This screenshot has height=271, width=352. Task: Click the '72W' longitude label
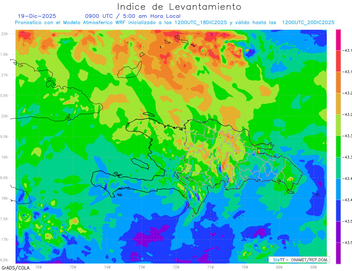pyautogui.click(x=176, y=267)
